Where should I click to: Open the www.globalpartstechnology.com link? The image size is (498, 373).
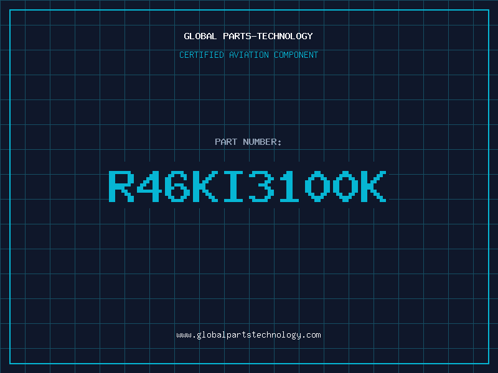click(248, 335)
